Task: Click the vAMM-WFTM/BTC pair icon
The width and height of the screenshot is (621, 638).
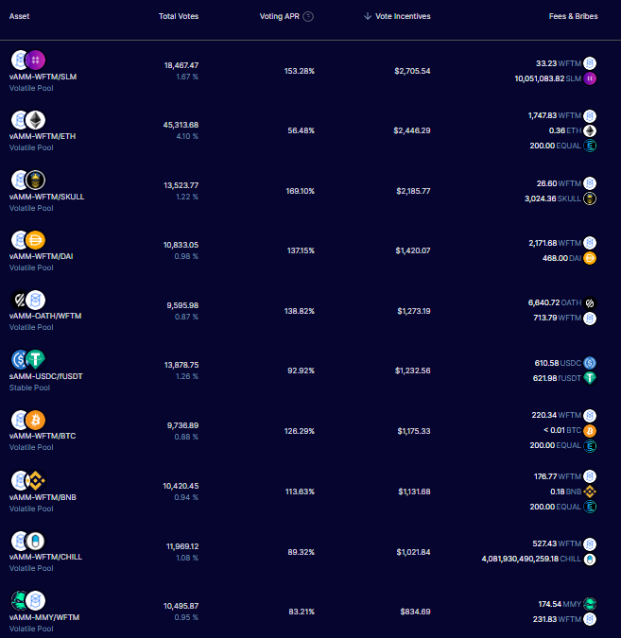Action: coord(28,419)
